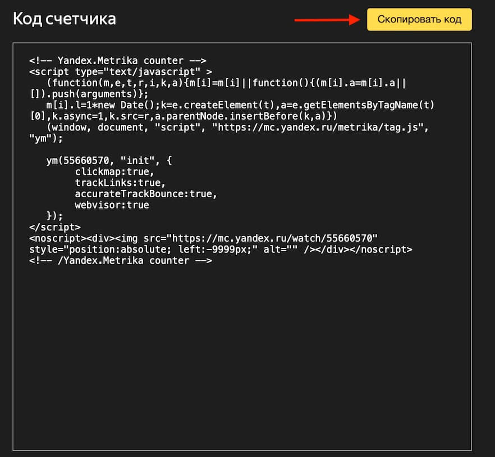Image resolution: width=495 pixels, height=457 pixels.
Task: Click the '(function(m,e,t,r,i,k,a)' code line
Action: click(x=226, y=83)
